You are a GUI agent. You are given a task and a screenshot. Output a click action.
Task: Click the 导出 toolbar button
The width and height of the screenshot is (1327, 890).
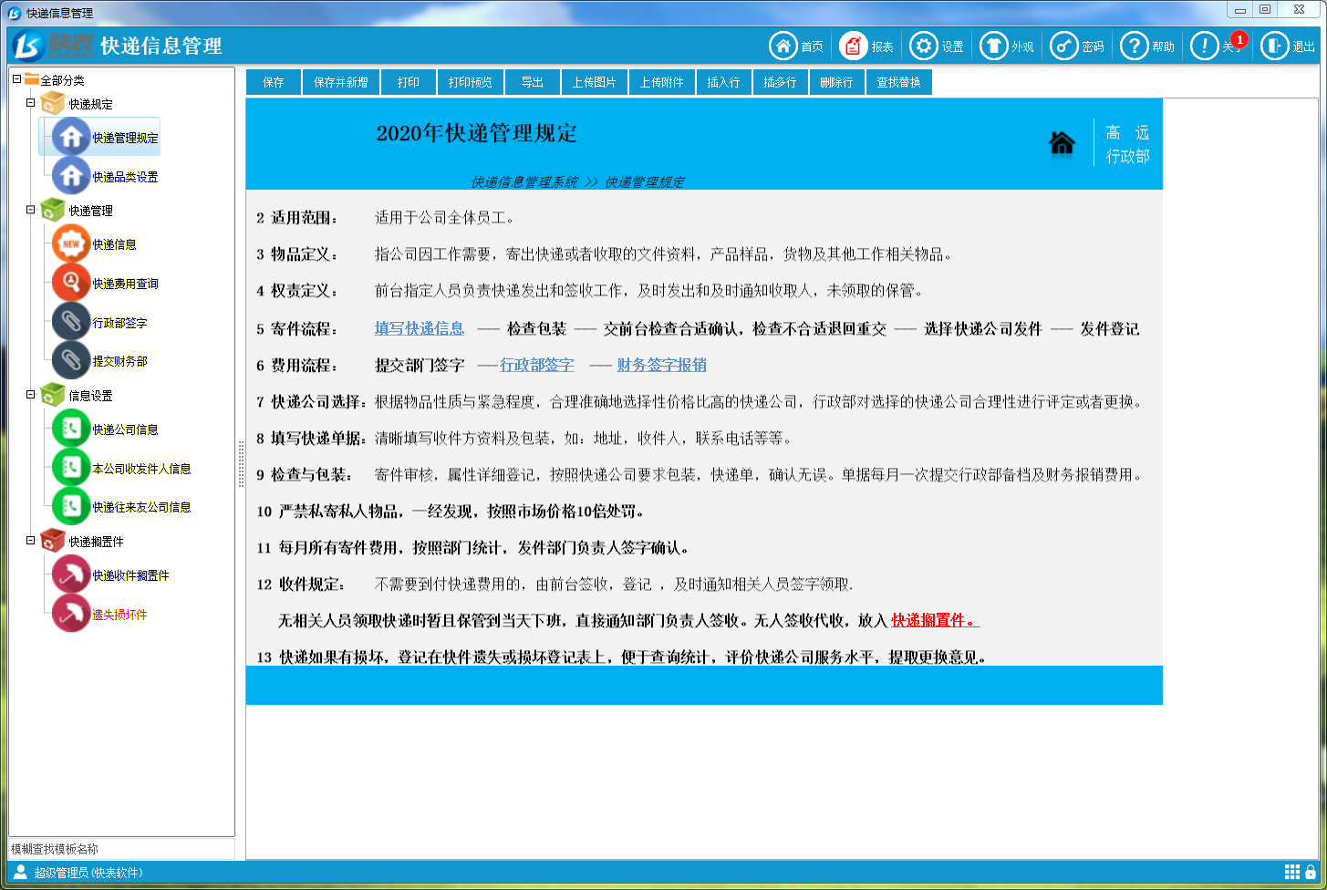(x=533, y=82)
